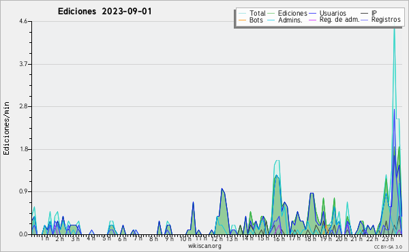The image size is (409, 252).
Task: Click the '13 h' x-axis label
Action: (232, 238)
